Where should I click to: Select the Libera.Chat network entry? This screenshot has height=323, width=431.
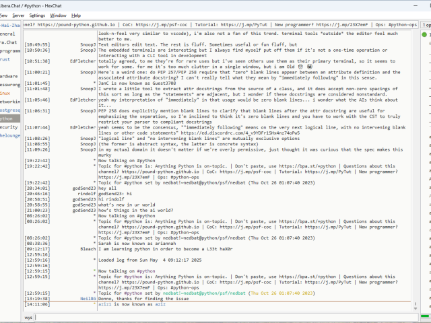pos(10,42)
